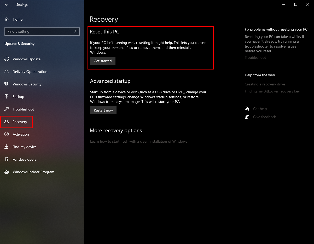Click the Give feedback person icon
The image size is (314, 244).
coord(247,117)
